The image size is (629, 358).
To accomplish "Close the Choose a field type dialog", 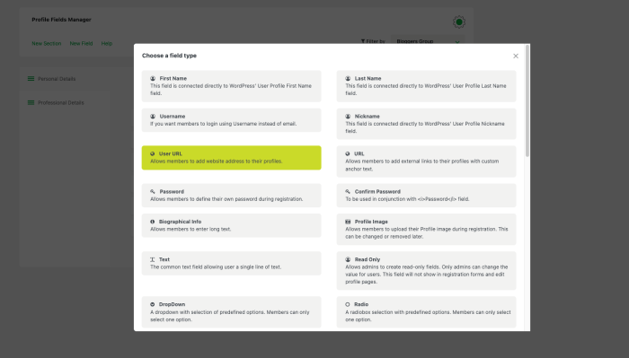I will point(516,56).
